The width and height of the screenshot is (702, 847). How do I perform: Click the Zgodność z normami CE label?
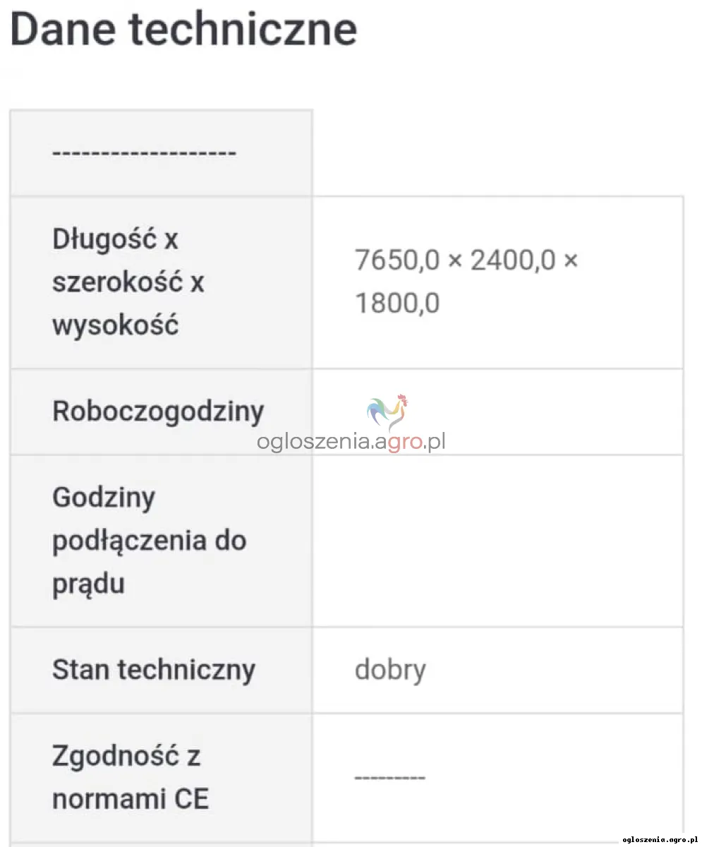pos(131,778)
